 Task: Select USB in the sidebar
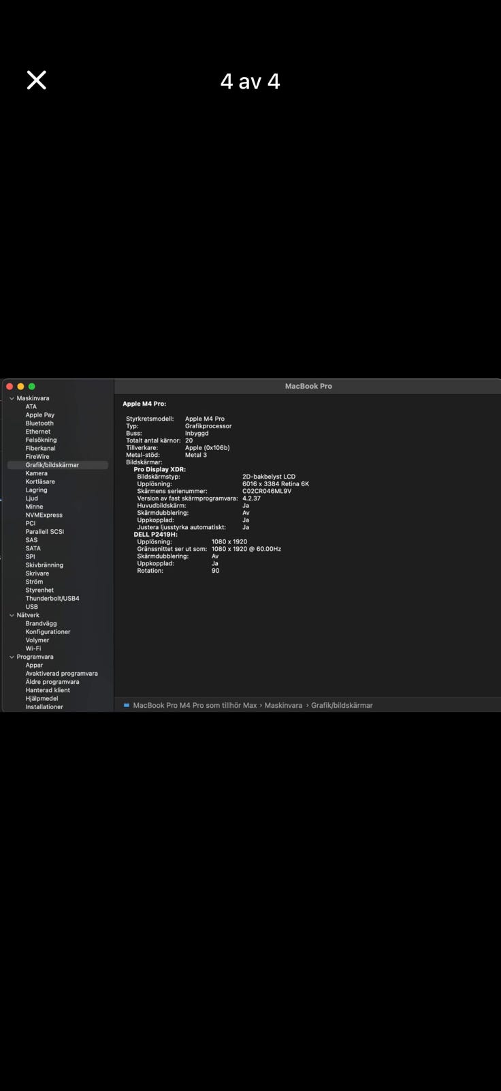coord(32,607)
